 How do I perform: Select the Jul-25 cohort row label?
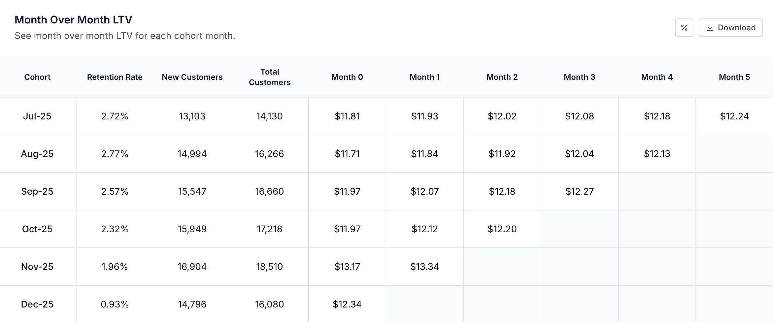(x=37, y=116)
